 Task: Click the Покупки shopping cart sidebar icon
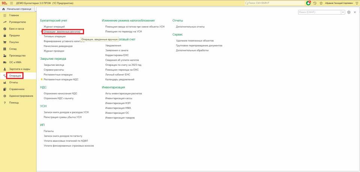[4, 42]
